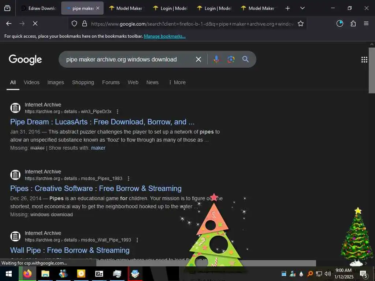The image size is (375, 281).
Task: Clear the Google search box text
Action: 198,59
